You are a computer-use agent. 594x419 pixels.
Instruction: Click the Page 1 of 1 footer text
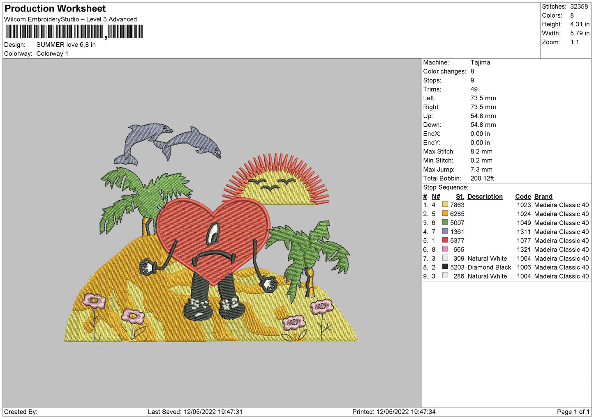coord(573,412)
